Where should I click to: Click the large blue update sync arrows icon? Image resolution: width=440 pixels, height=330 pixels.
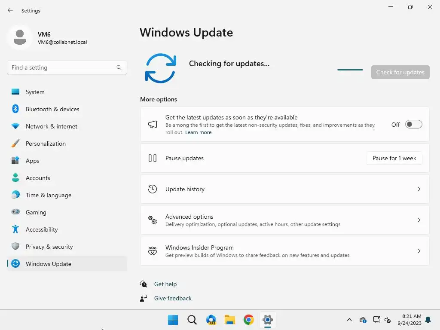(x=161, y=68)
